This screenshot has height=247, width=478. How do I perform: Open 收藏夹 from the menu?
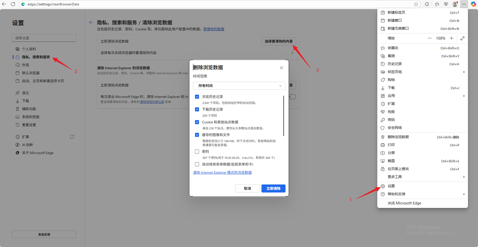pyautogui.click(x=422, y=48)
